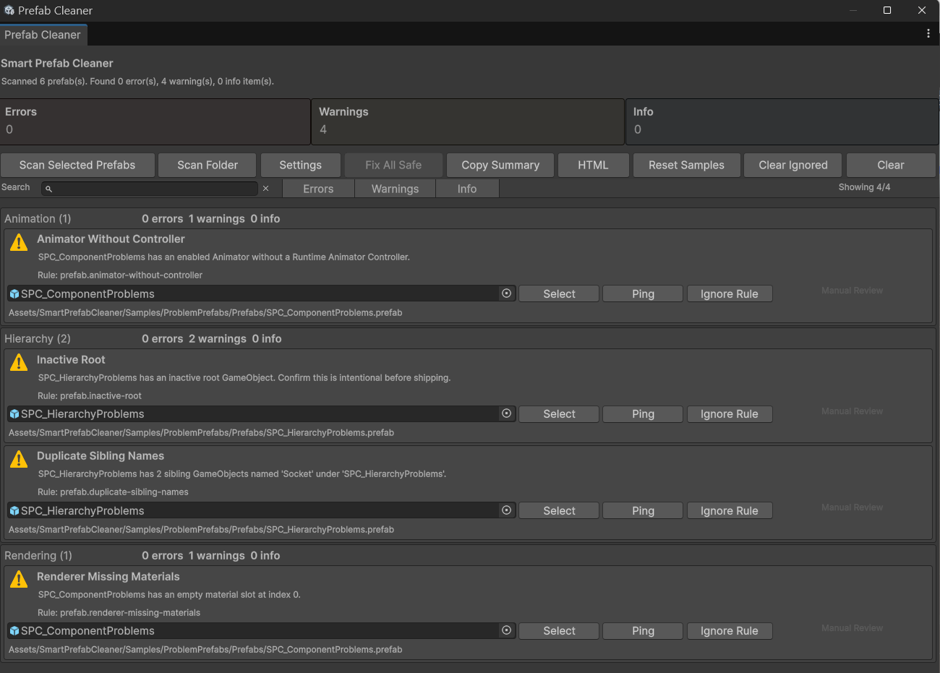Switch to the Prefab Cleaner tab
940x673 pixels.
pos(43,35)
